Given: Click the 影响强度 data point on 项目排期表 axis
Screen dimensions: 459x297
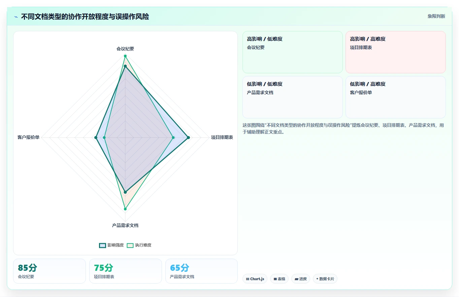Looking at the screenshot, I should pyautogui.click(x=188, y=138).
